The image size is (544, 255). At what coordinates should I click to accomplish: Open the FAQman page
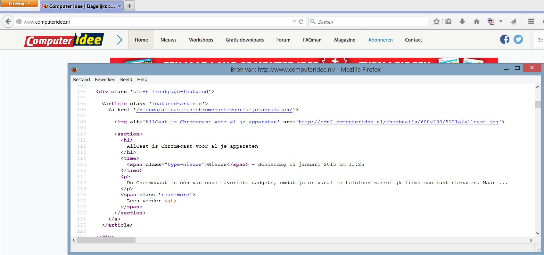(x=312, y=40)
